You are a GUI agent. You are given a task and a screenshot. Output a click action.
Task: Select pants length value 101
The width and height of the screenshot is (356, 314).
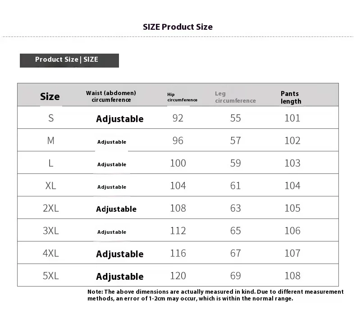point(292,118)
